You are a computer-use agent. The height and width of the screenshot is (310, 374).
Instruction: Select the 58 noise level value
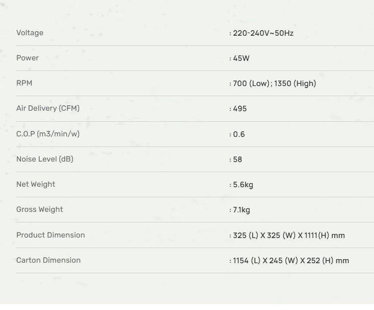click(x=238, y=160)
